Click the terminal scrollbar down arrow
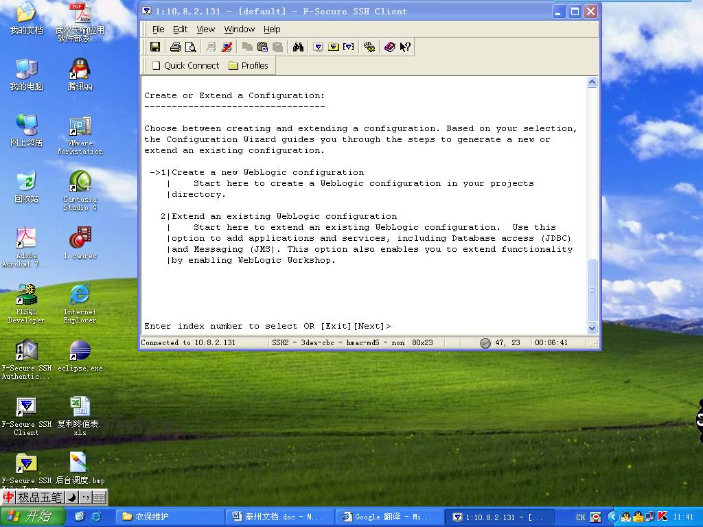The width and height of the screenshot is (703, 527). click(592, 328)
